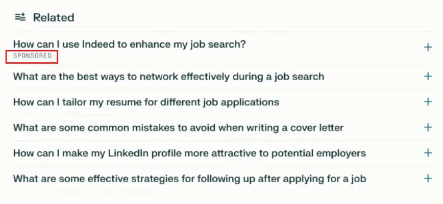Viewport: 443px width, 204px height.
Task: Click plus icon beside LinkedIn profile question
Action: click(x=428, y=153)
